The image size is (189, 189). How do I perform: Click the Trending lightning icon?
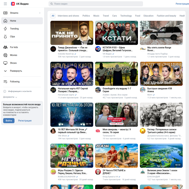pos(5,29)
